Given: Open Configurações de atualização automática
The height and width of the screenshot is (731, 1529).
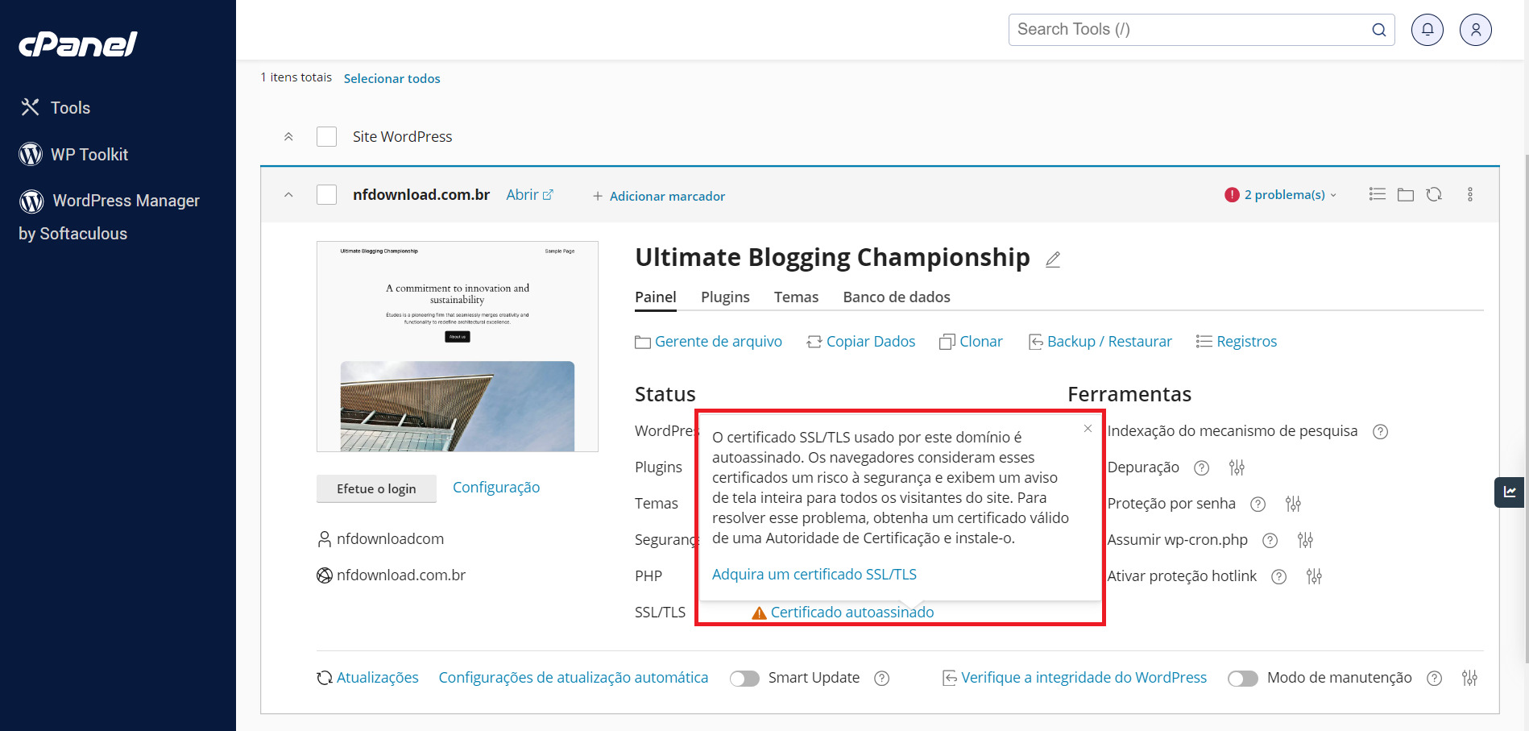Looking at the screenshot, I should 574,678.
